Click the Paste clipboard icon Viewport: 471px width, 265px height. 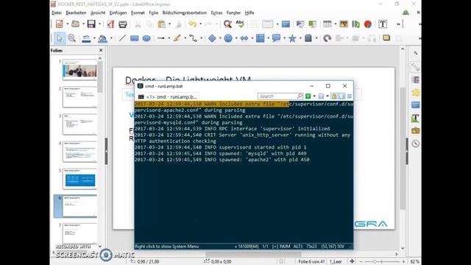tap(162, 24)
